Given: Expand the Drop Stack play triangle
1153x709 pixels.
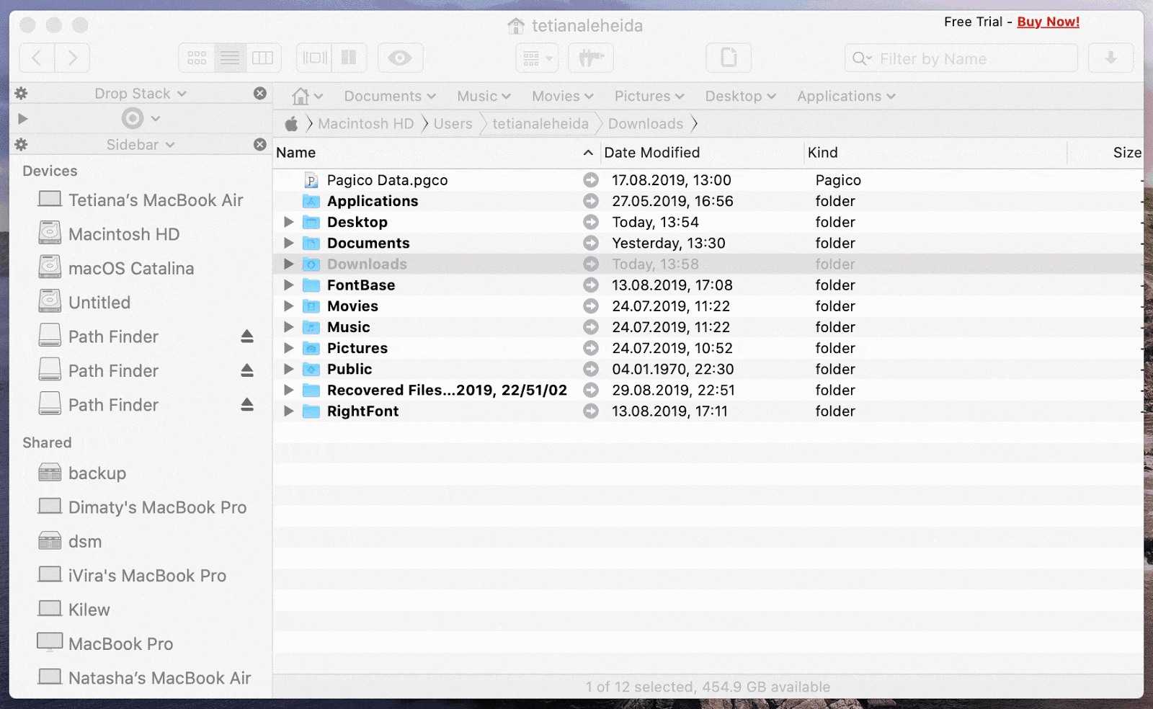Looking at the screenshot, I should 22,118.
